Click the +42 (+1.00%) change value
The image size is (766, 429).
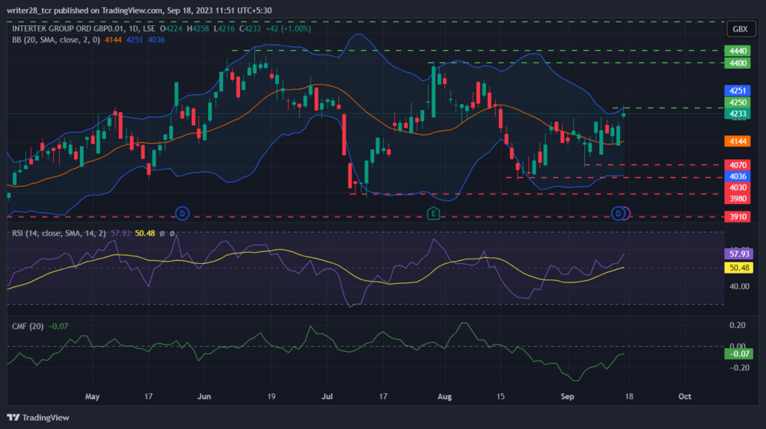pyautogui.click(x=288, y=29)
